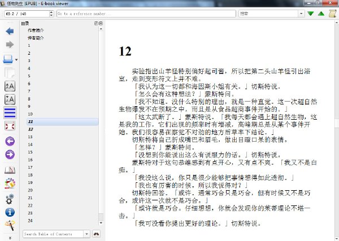Screen dimensions: 339x241
Task: Go to next page purple arrow
Action: [x=10, y=155]
